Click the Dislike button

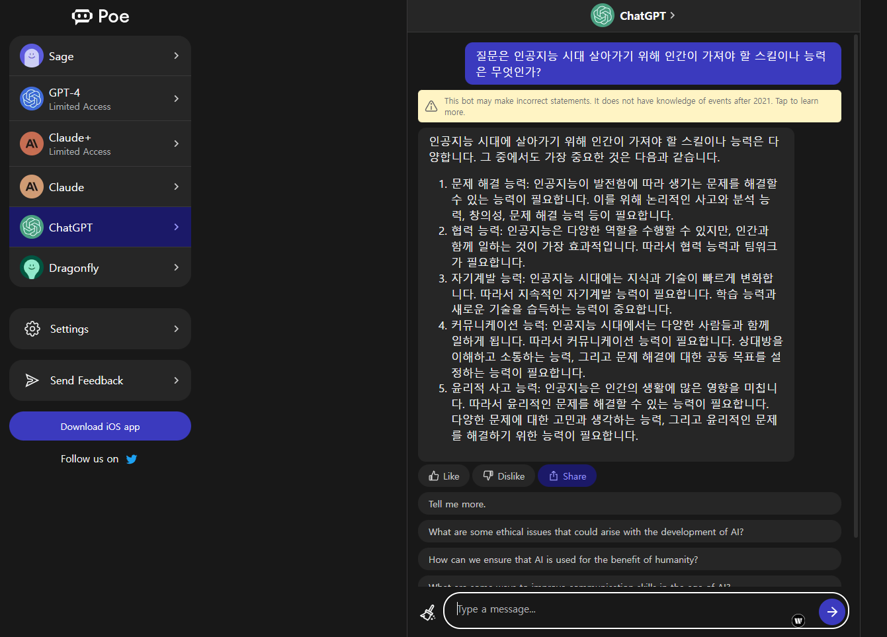(x=504, y=476)
